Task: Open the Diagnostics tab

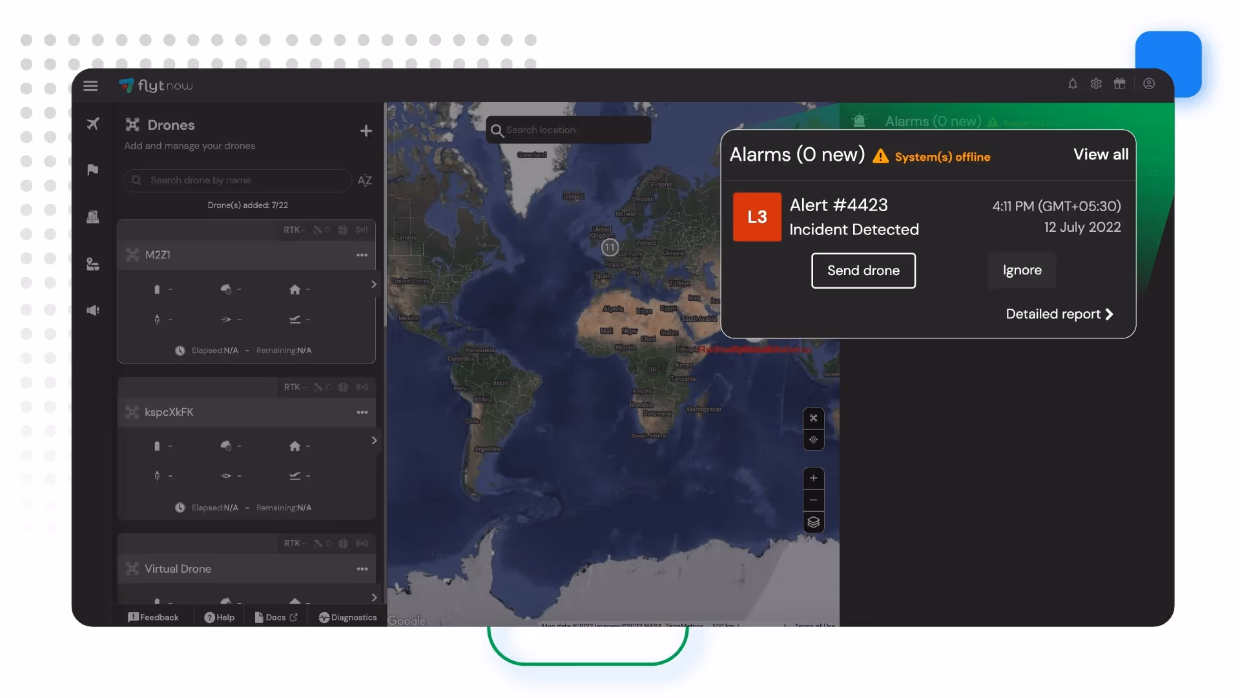Action: tap(347, 618)
